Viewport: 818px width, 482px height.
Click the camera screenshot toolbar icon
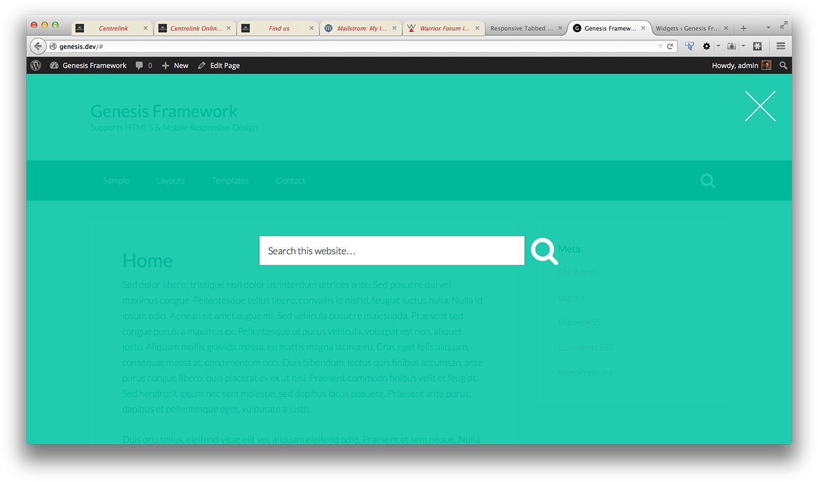click(x=731, y=46)
